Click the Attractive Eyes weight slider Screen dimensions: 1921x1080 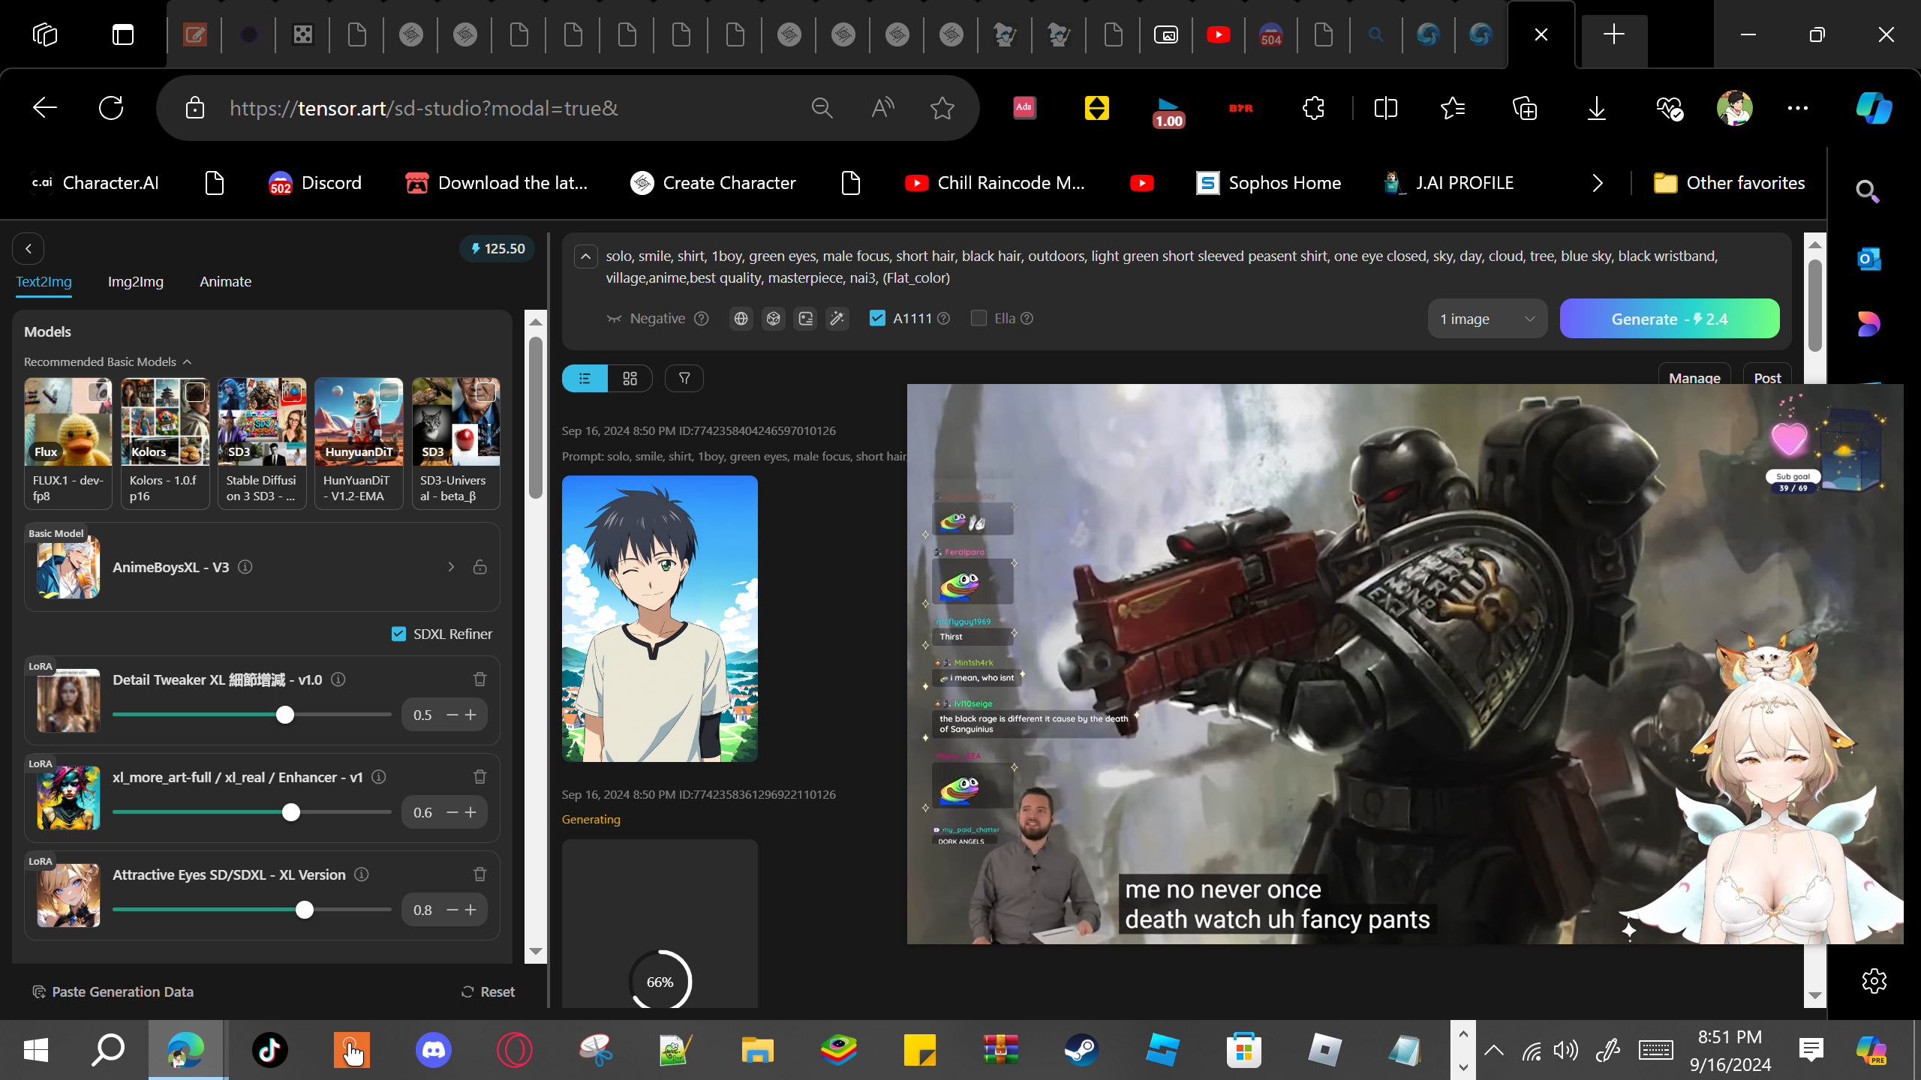252,910
